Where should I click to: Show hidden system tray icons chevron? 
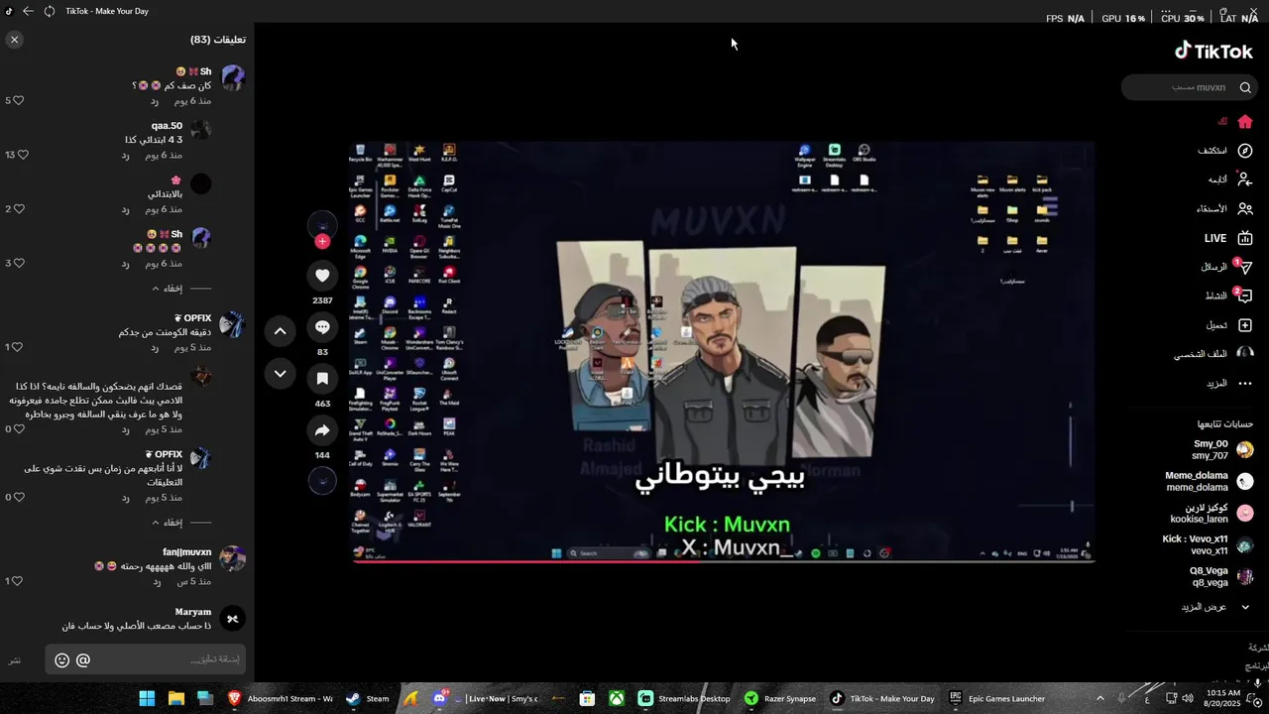[1101, 698]
